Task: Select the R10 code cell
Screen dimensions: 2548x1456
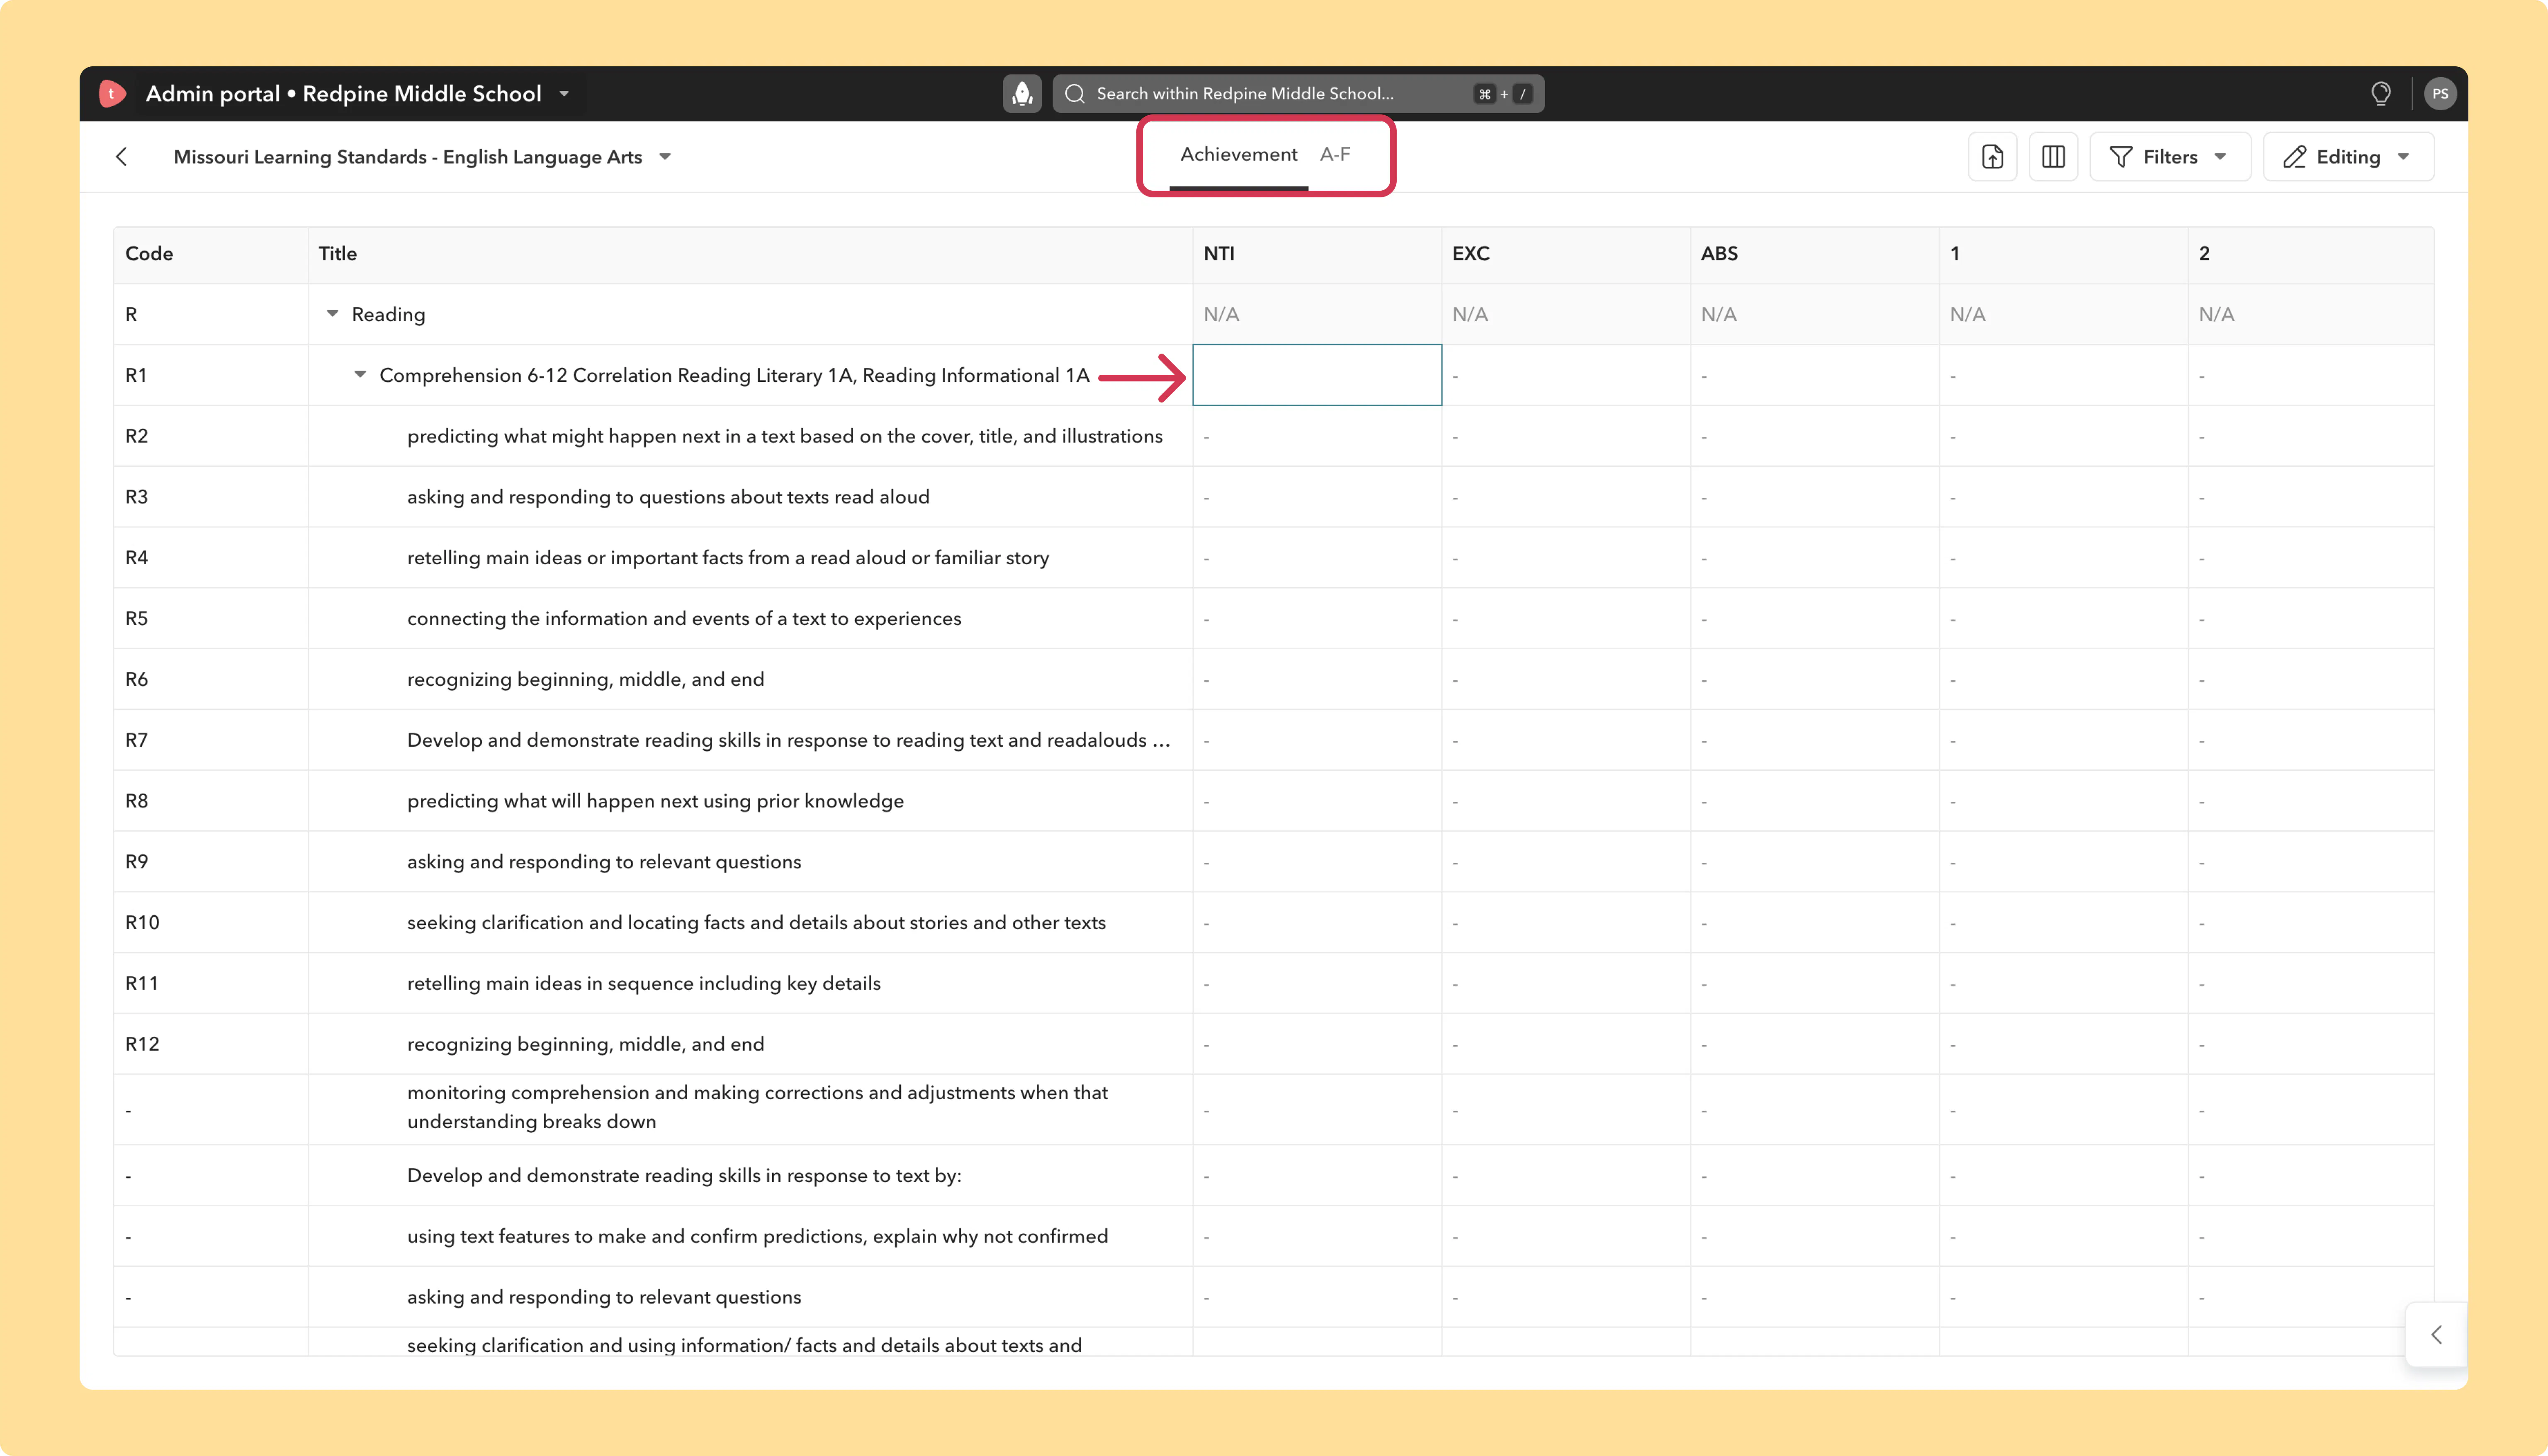Action: click(x=211, y=923)
